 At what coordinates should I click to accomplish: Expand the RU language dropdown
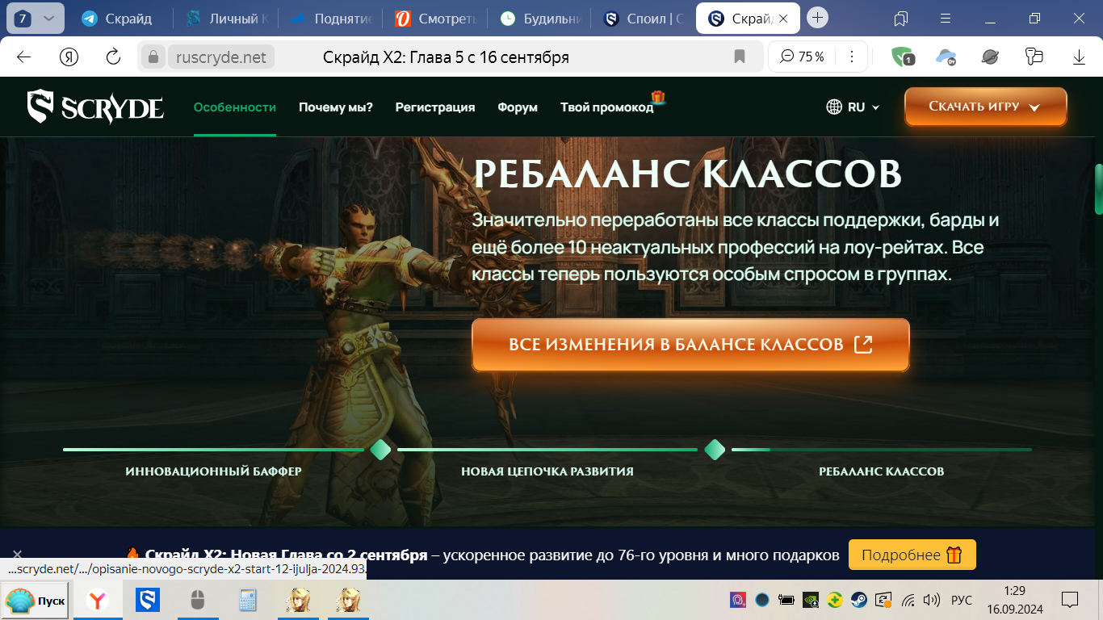point(853,107)
